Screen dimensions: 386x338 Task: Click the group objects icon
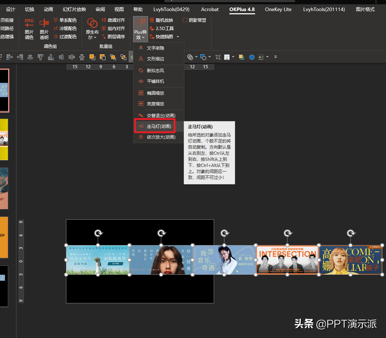123,57
